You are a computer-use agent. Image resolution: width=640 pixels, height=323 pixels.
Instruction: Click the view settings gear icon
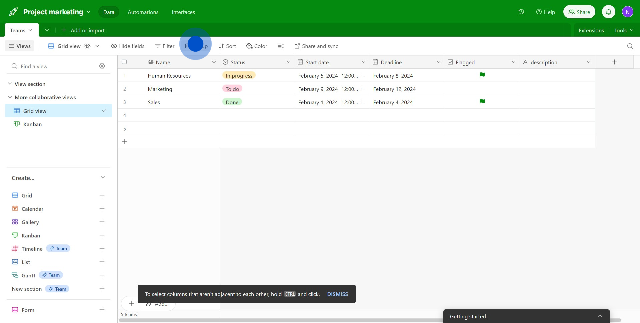tap(102, 66)
